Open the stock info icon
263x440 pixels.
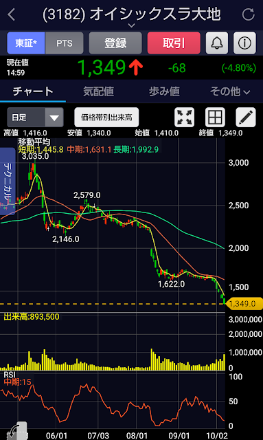(x=244, y=43)
